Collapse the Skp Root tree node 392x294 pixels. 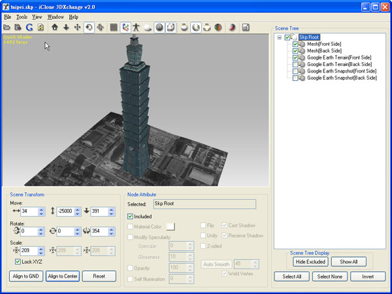280,37
